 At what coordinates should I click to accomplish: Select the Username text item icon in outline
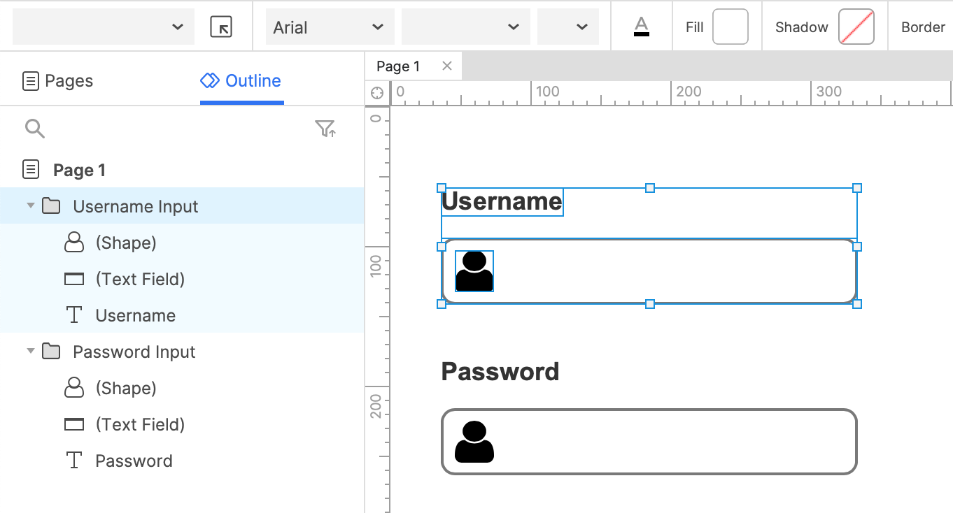pyautogui.click(x=73, y=315)
